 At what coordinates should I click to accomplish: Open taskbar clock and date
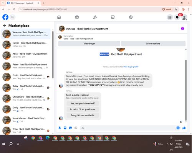179,144
